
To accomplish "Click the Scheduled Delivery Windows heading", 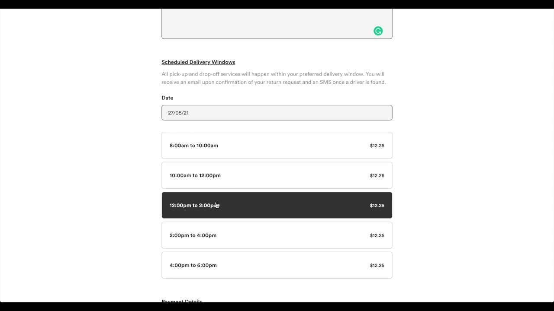I will [198, 62].
